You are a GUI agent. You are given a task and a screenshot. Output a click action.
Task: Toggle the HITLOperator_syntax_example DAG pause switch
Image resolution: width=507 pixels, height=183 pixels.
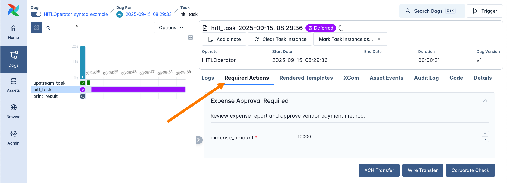[x=36, y=14]
